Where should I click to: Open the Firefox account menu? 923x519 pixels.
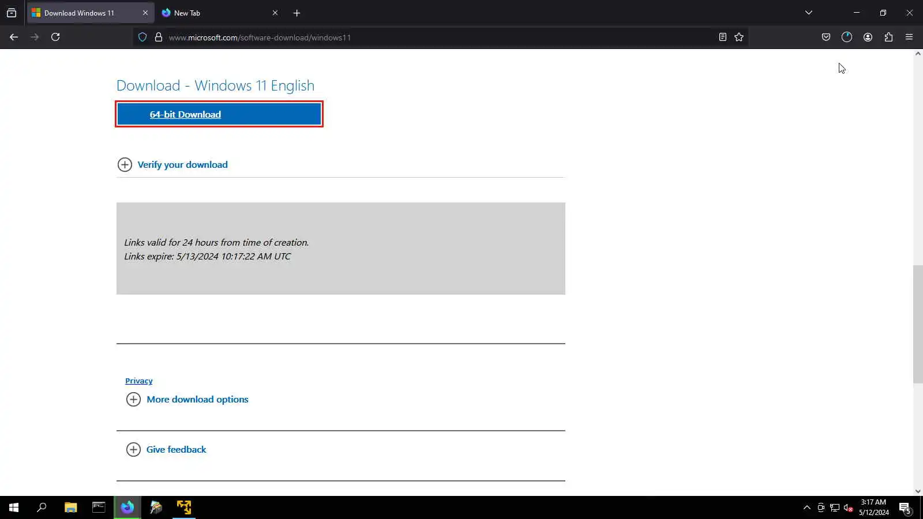pos(868,37)
